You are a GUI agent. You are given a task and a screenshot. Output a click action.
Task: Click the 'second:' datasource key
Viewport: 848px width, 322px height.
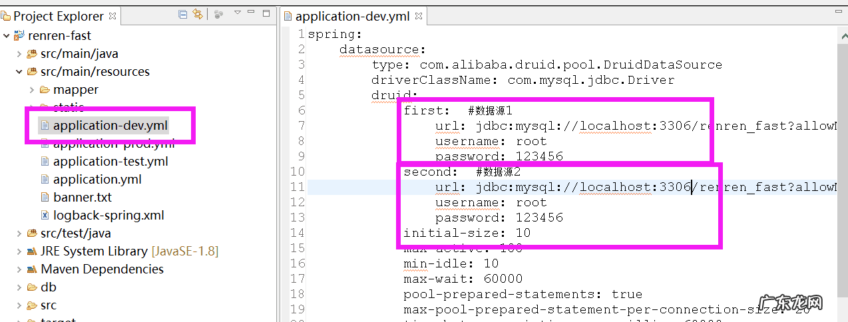point(431,172)
